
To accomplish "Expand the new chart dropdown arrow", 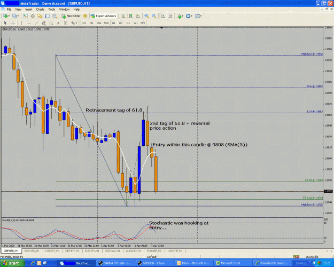I will click(x=9, y=16).
